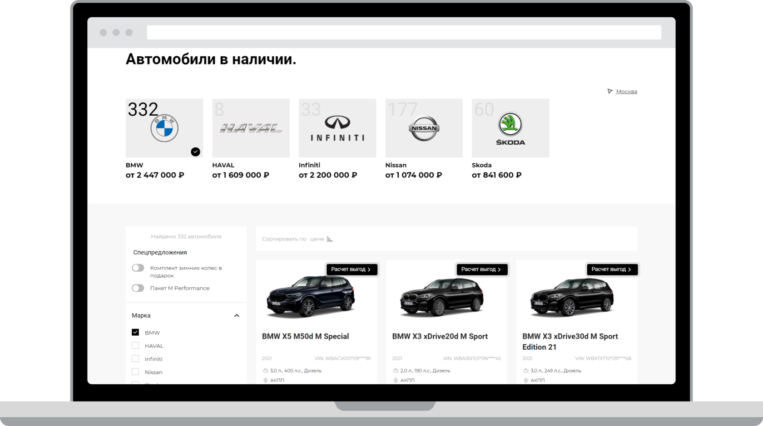
Task: Click the 'Автомобили в наличии.' page heading
Action: pyautogui.click(x=211, y=59)
